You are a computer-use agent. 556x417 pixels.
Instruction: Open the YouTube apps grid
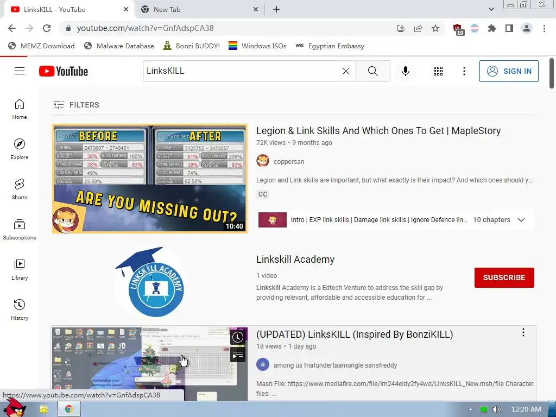pos(438,71)
